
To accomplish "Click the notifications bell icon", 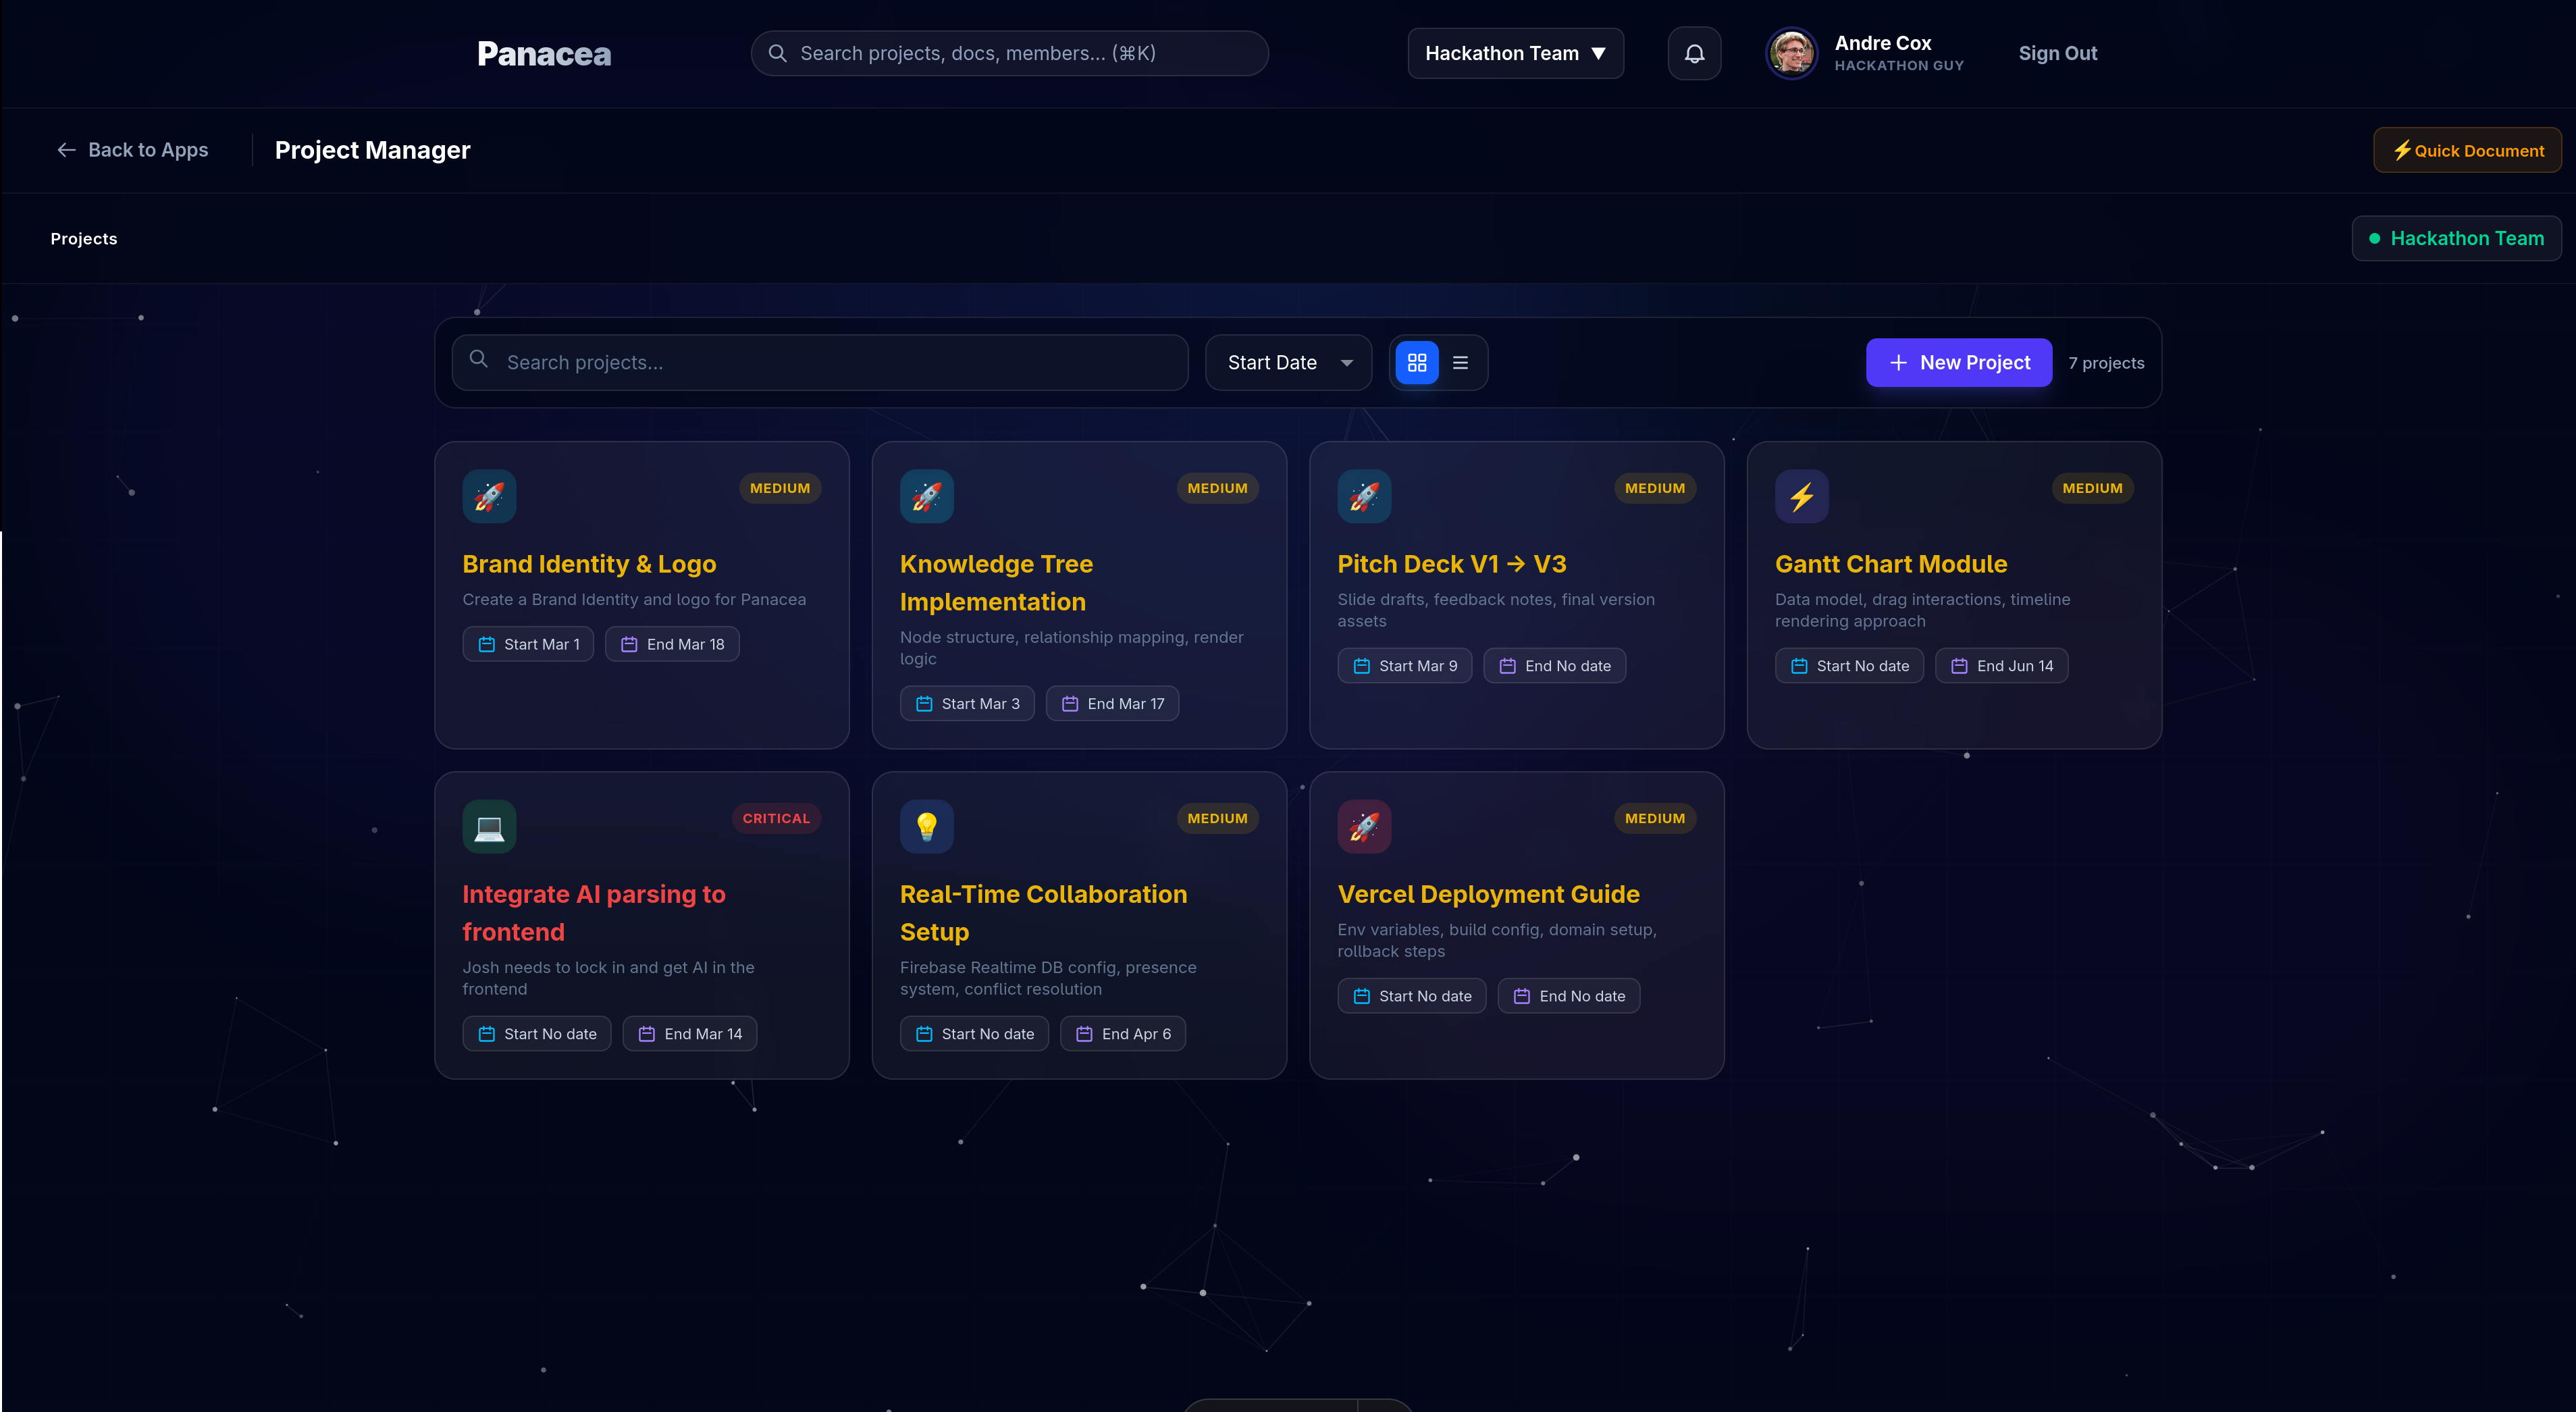I will click(1694, 54).
